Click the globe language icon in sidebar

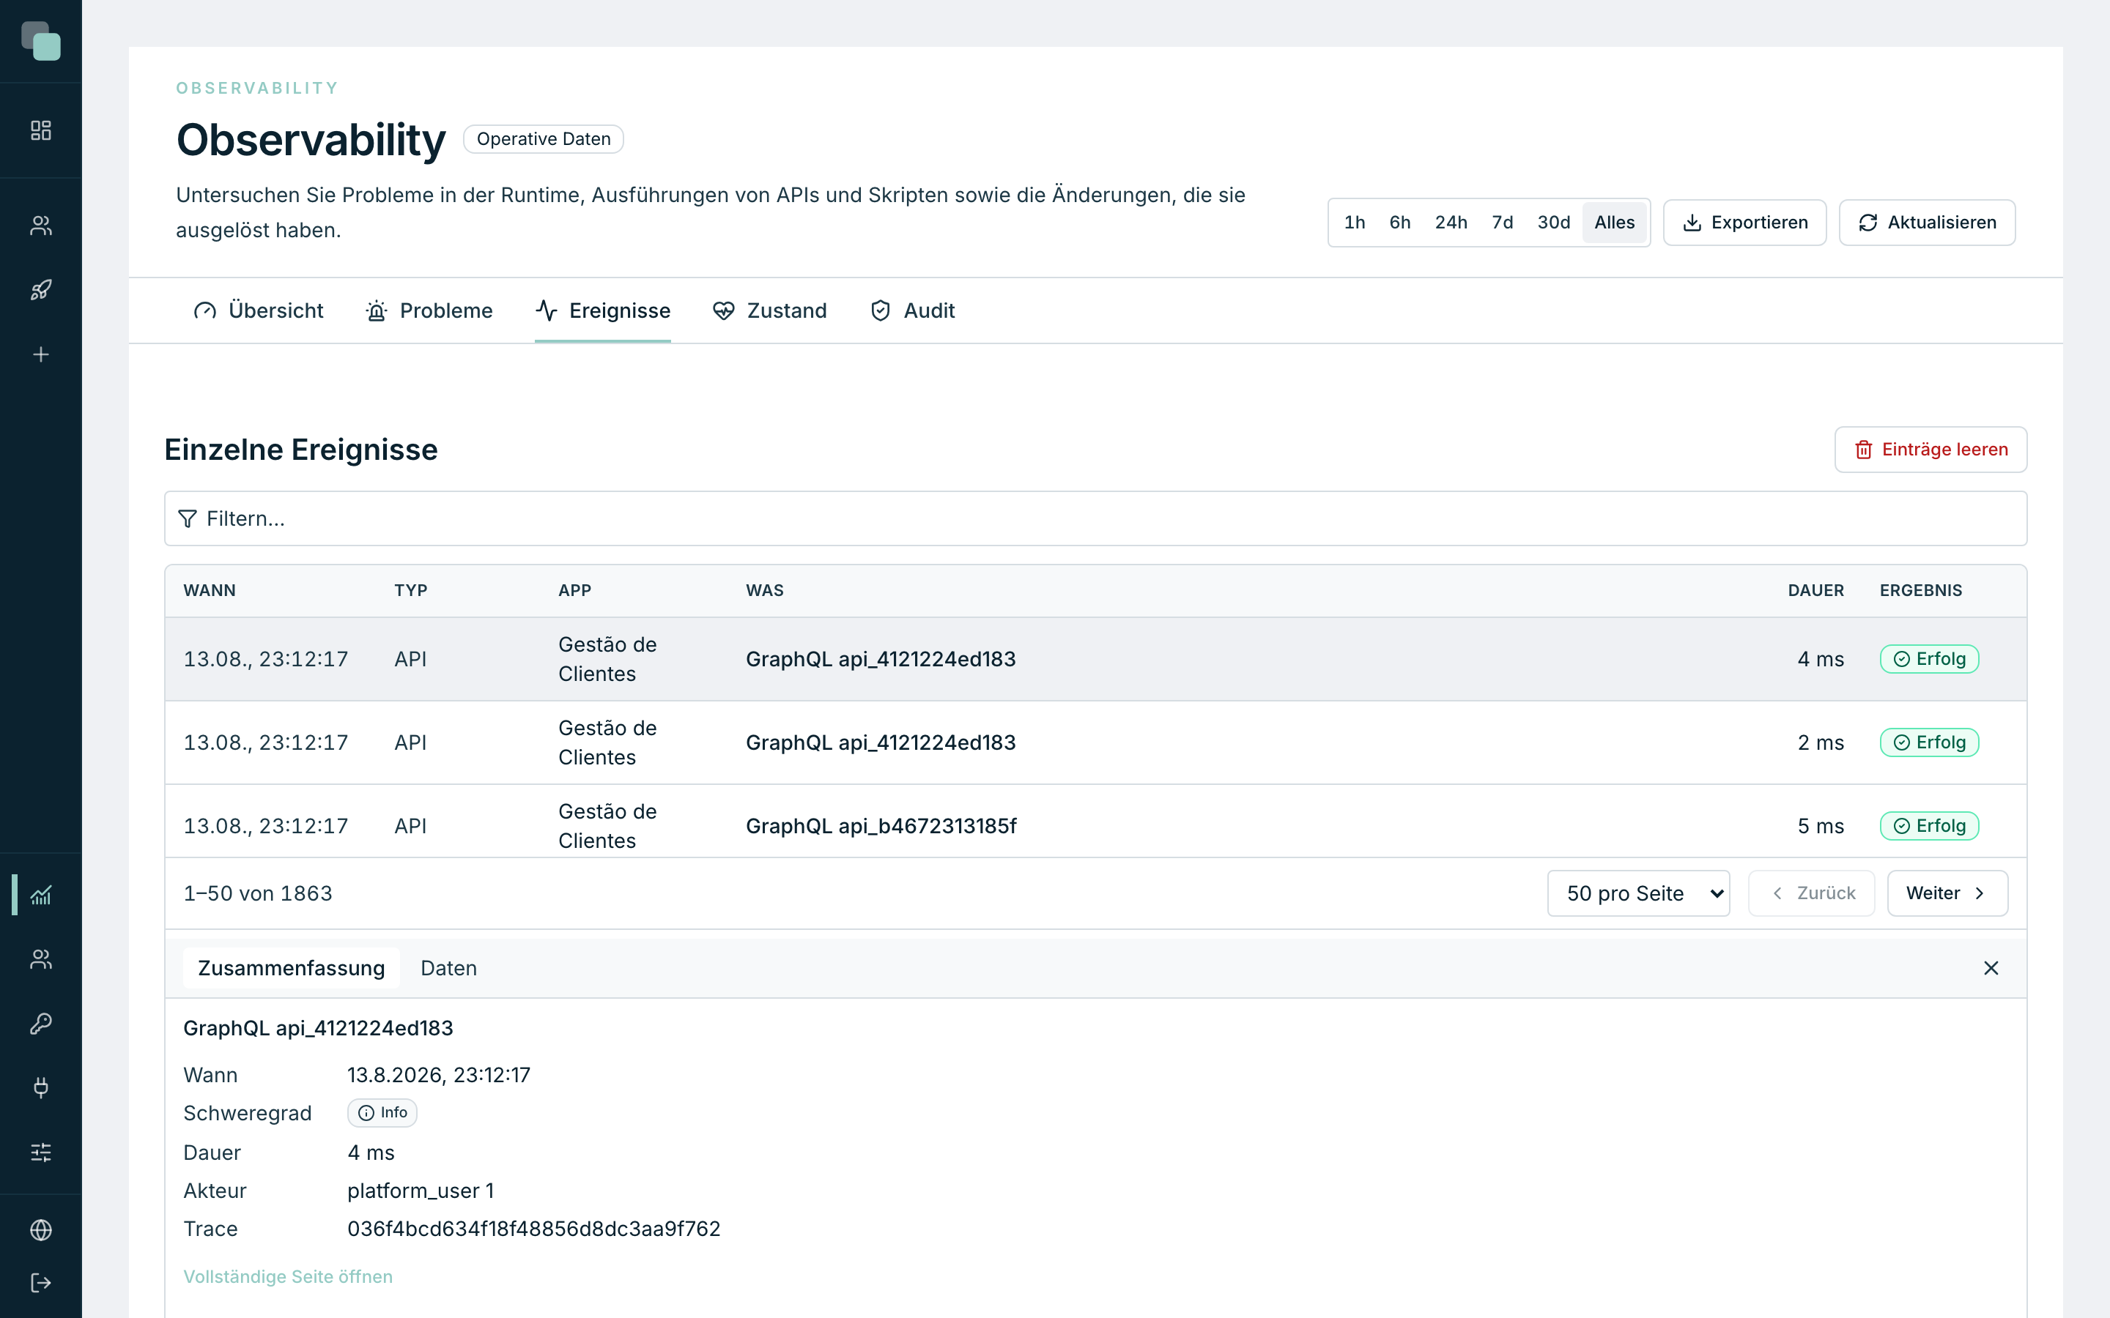41,1230
